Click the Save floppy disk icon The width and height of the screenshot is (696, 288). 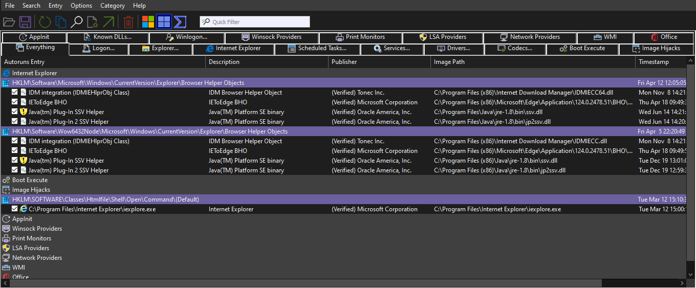25,22
